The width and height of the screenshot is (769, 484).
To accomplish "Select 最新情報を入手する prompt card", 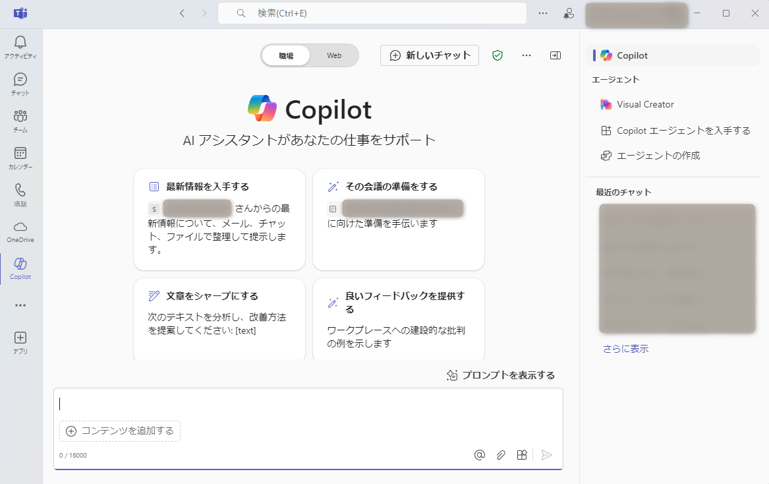I will pyautogui.click(x=219, y=220).
